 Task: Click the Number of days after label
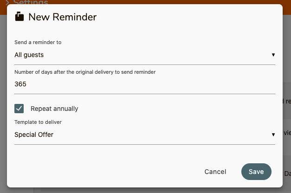click(85, 72)
